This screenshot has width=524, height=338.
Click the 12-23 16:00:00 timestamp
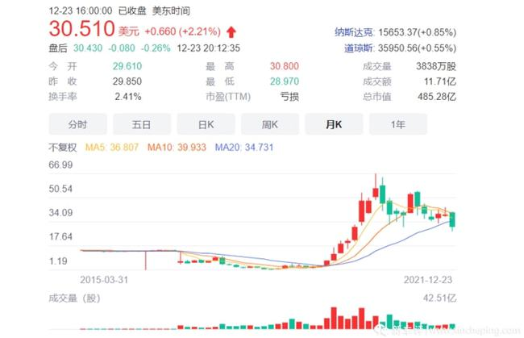click(x=81, y=11)
